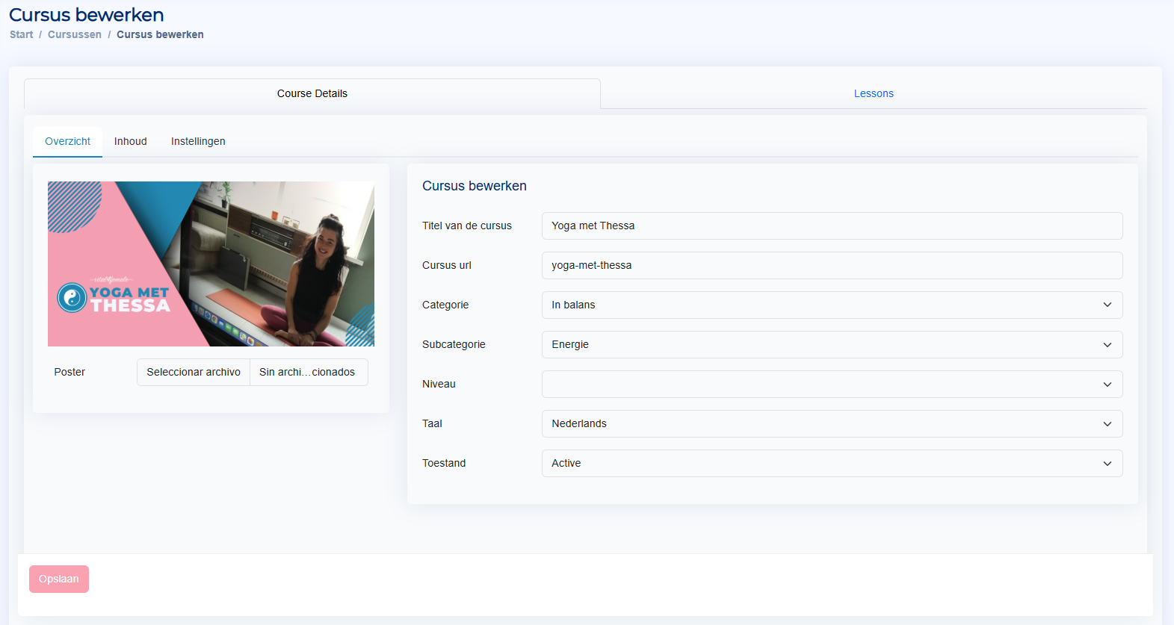This screenshot has height=625, width=1174.
Task: Click the Subcategorie label
Action: (454, 344)
